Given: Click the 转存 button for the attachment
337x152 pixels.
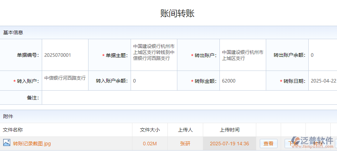Looking at the screenshot, I should [x=318, y=144].
